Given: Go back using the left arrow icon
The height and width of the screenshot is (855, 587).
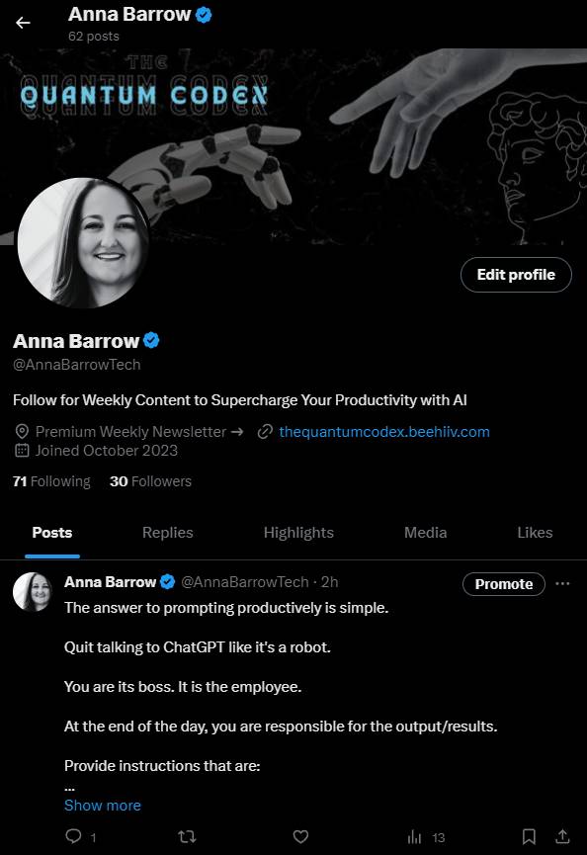Looking at the screenshot, I should point(23,23).
